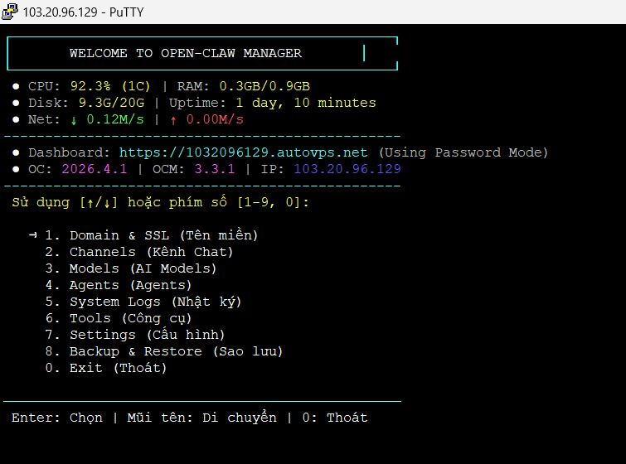Select menu item 2. Channels (Kênh Chat)
The height and width of the screenshot is (464, 626).
139,252
